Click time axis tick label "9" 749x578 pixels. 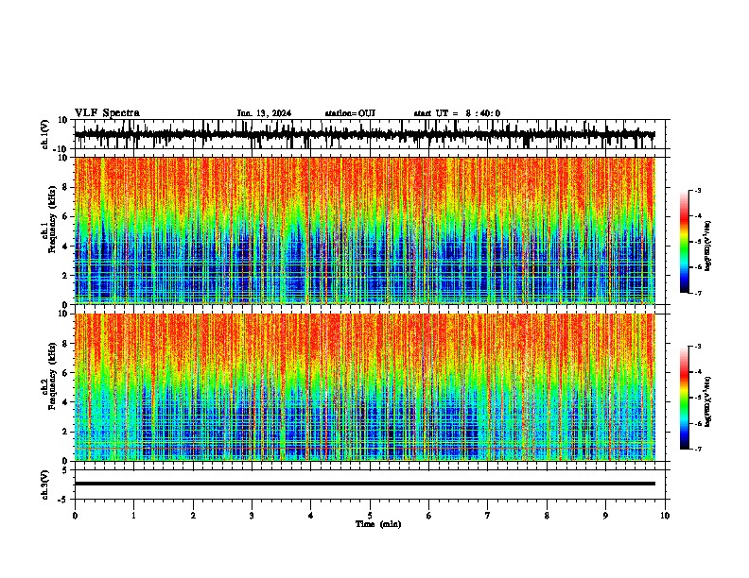click(606, 516)
